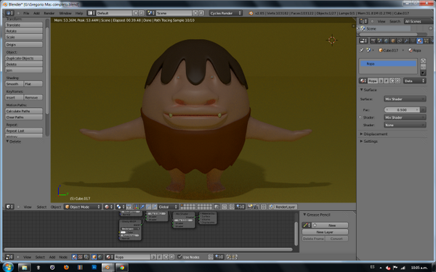Open the Object properties cube tab
Image resolution: width=436 pixels, height=272 pixels.
click(x=393, y=41)
